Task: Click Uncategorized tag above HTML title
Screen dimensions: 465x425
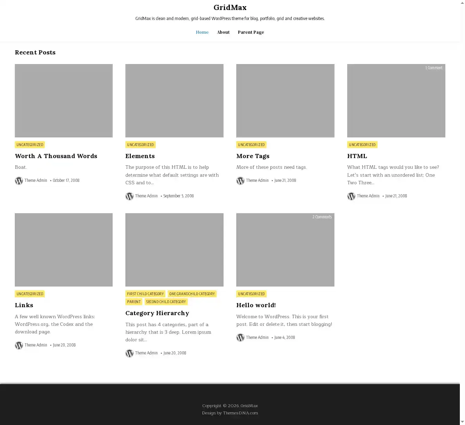Action: [362, 145]
